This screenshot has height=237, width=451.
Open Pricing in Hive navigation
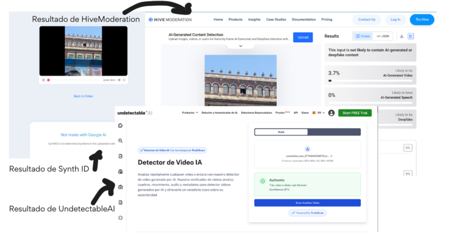[x=327, y=20]
